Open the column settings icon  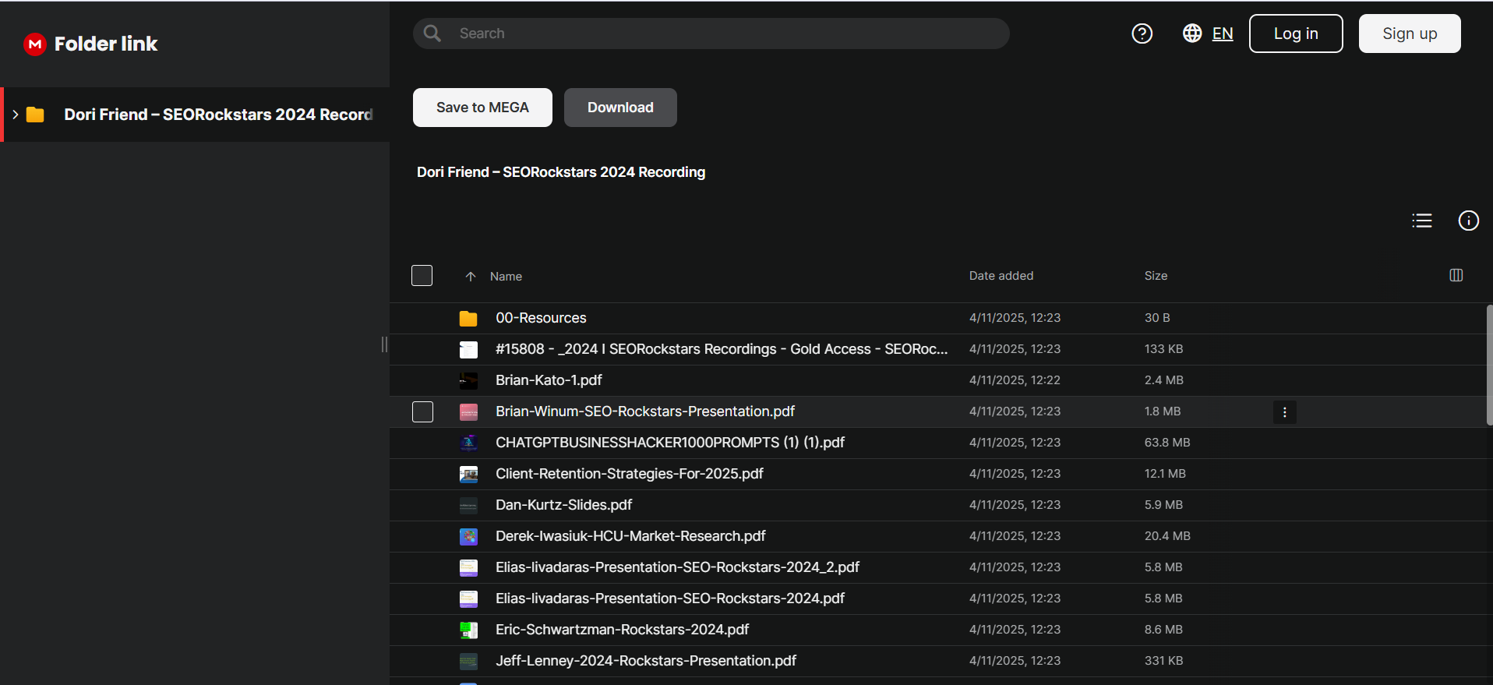coord(1456,275)
